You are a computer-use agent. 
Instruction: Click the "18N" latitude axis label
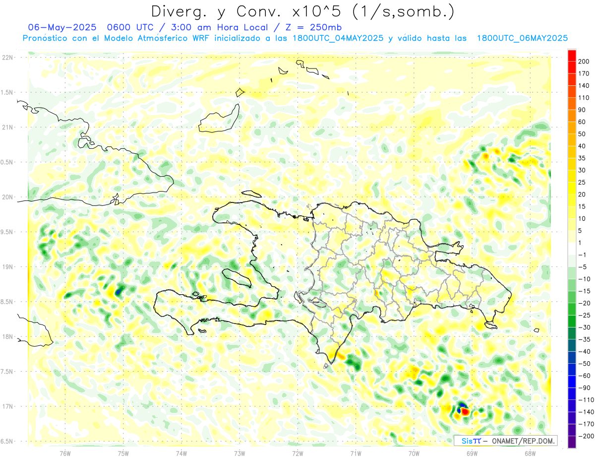pyautogui.click(x=7, y=336)
